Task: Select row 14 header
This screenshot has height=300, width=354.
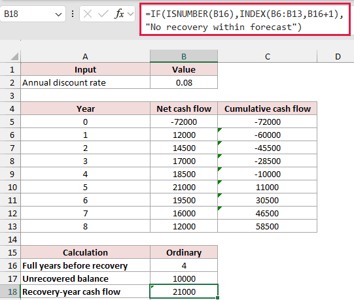Action: click(10, 239)
